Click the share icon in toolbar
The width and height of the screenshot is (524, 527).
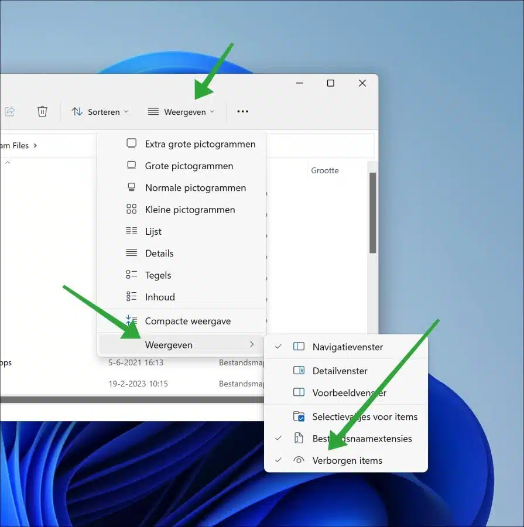[x=9, y=111]
